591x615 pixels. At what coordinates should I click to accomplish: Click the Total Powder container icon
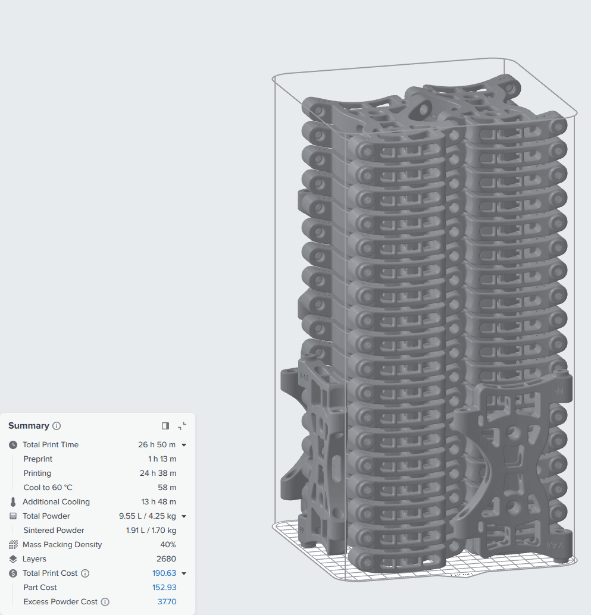(13, 516)
